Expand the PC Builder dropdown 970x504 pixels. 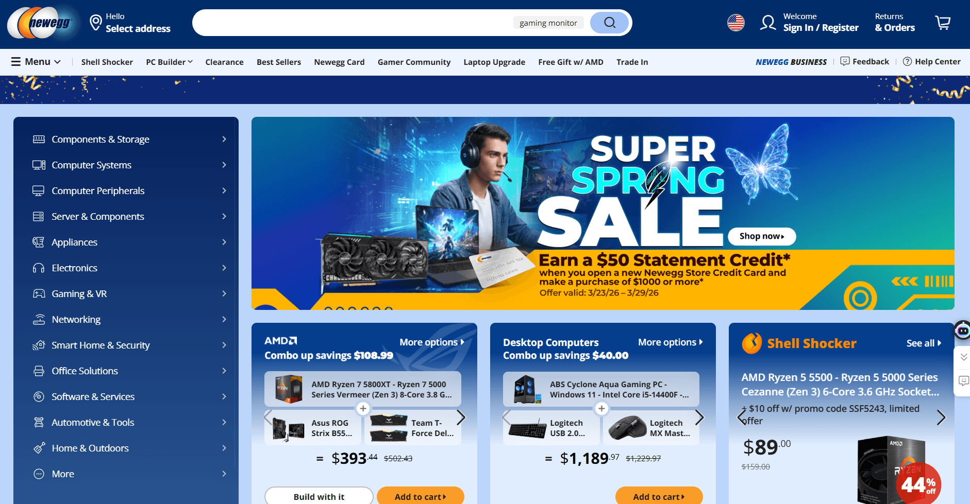tap(169, 62)
